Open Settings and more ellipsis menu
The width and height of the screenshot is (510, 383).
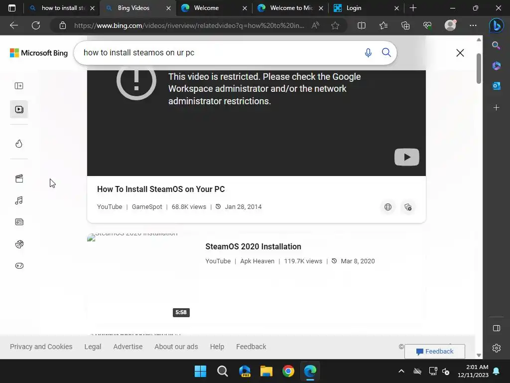pos(473,25)
